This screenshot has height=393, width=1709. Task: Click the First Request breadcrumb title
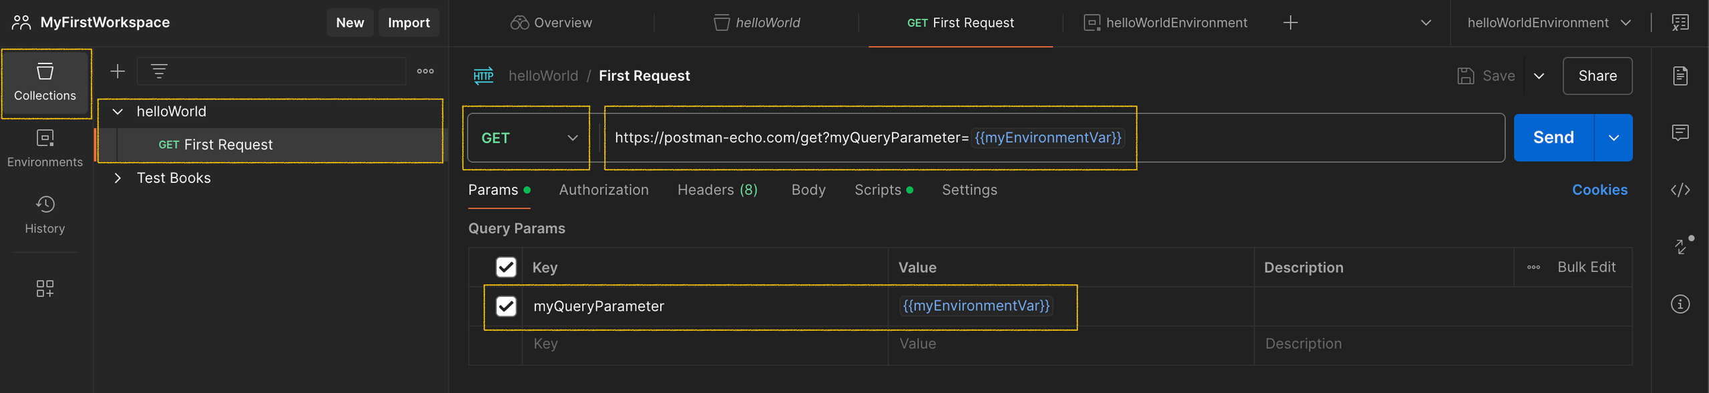(644, 76)
